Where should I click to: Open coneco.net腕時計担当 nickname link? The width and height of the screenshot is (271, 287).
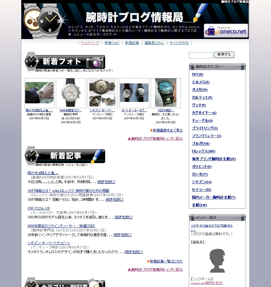(207, 283)
